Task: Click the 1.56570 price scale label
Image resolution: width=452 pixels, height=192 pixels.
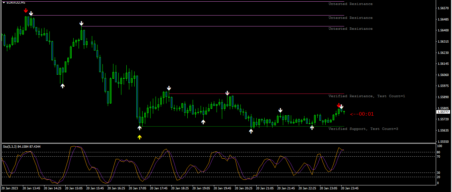Action: [x=443, y=8]
